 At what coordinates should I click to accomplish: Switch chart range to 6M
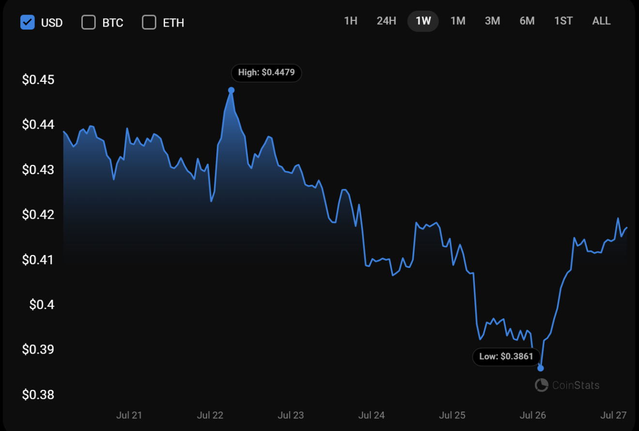tap(527, 21)
